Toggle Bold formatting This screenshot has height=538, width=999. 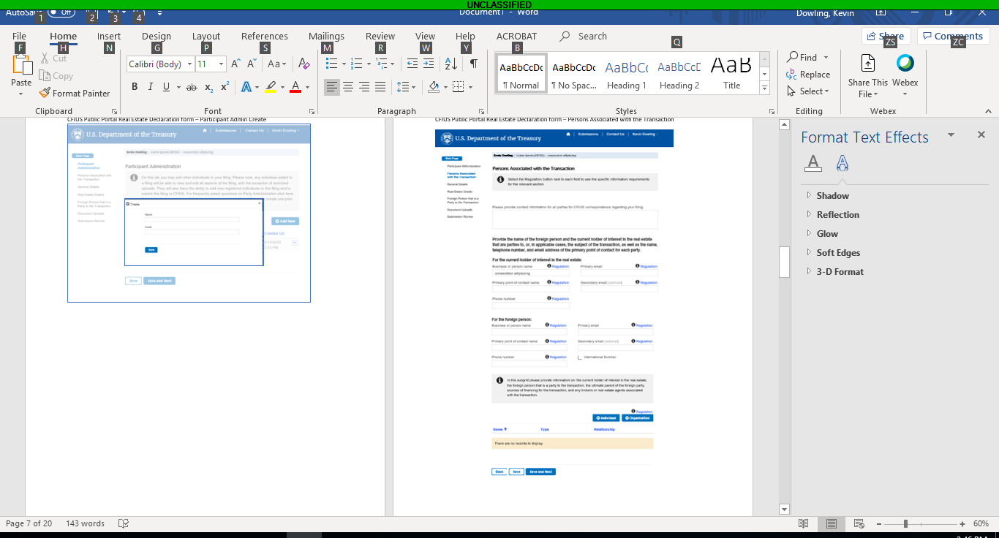[135, 87]
